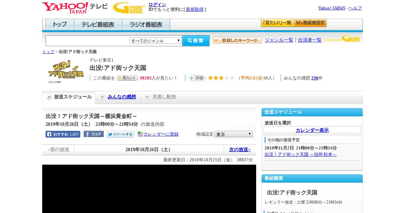
Task: Click Facebook おすすめ 1,637 button
Action: click(63, 134)
